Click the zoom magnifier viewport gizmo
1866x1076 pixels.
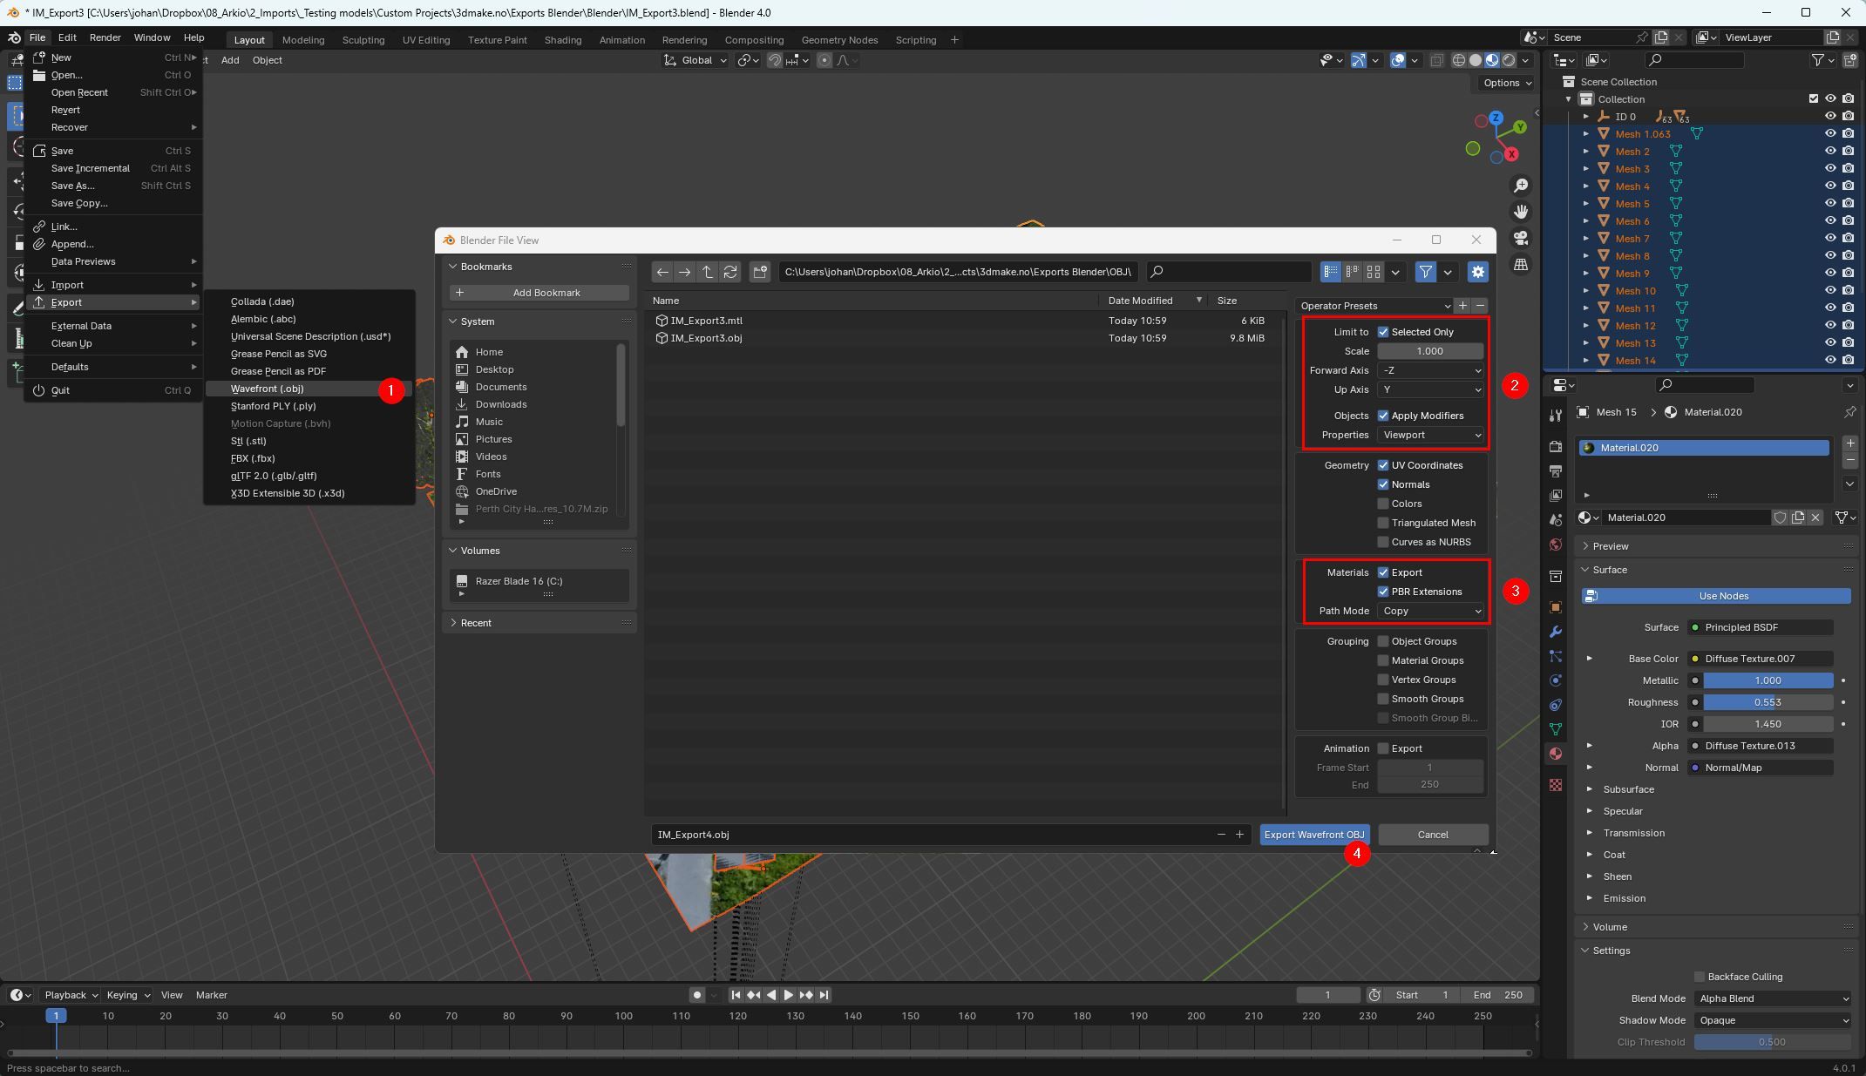click(x=1521, y=186)
